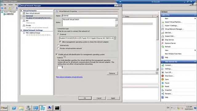Click the Reset icon in Actions
Viewport: 197px width, 111px height.
pos(163,86)
